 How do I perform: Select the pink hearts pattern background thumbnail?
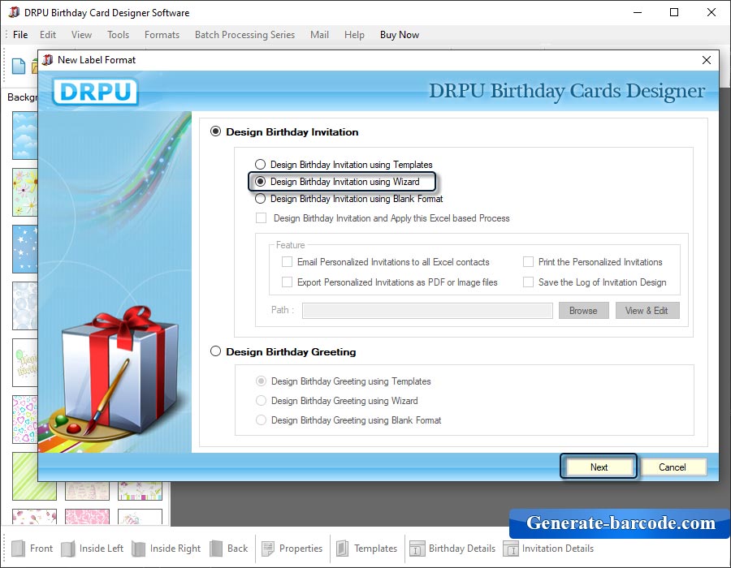coord(87,516)
